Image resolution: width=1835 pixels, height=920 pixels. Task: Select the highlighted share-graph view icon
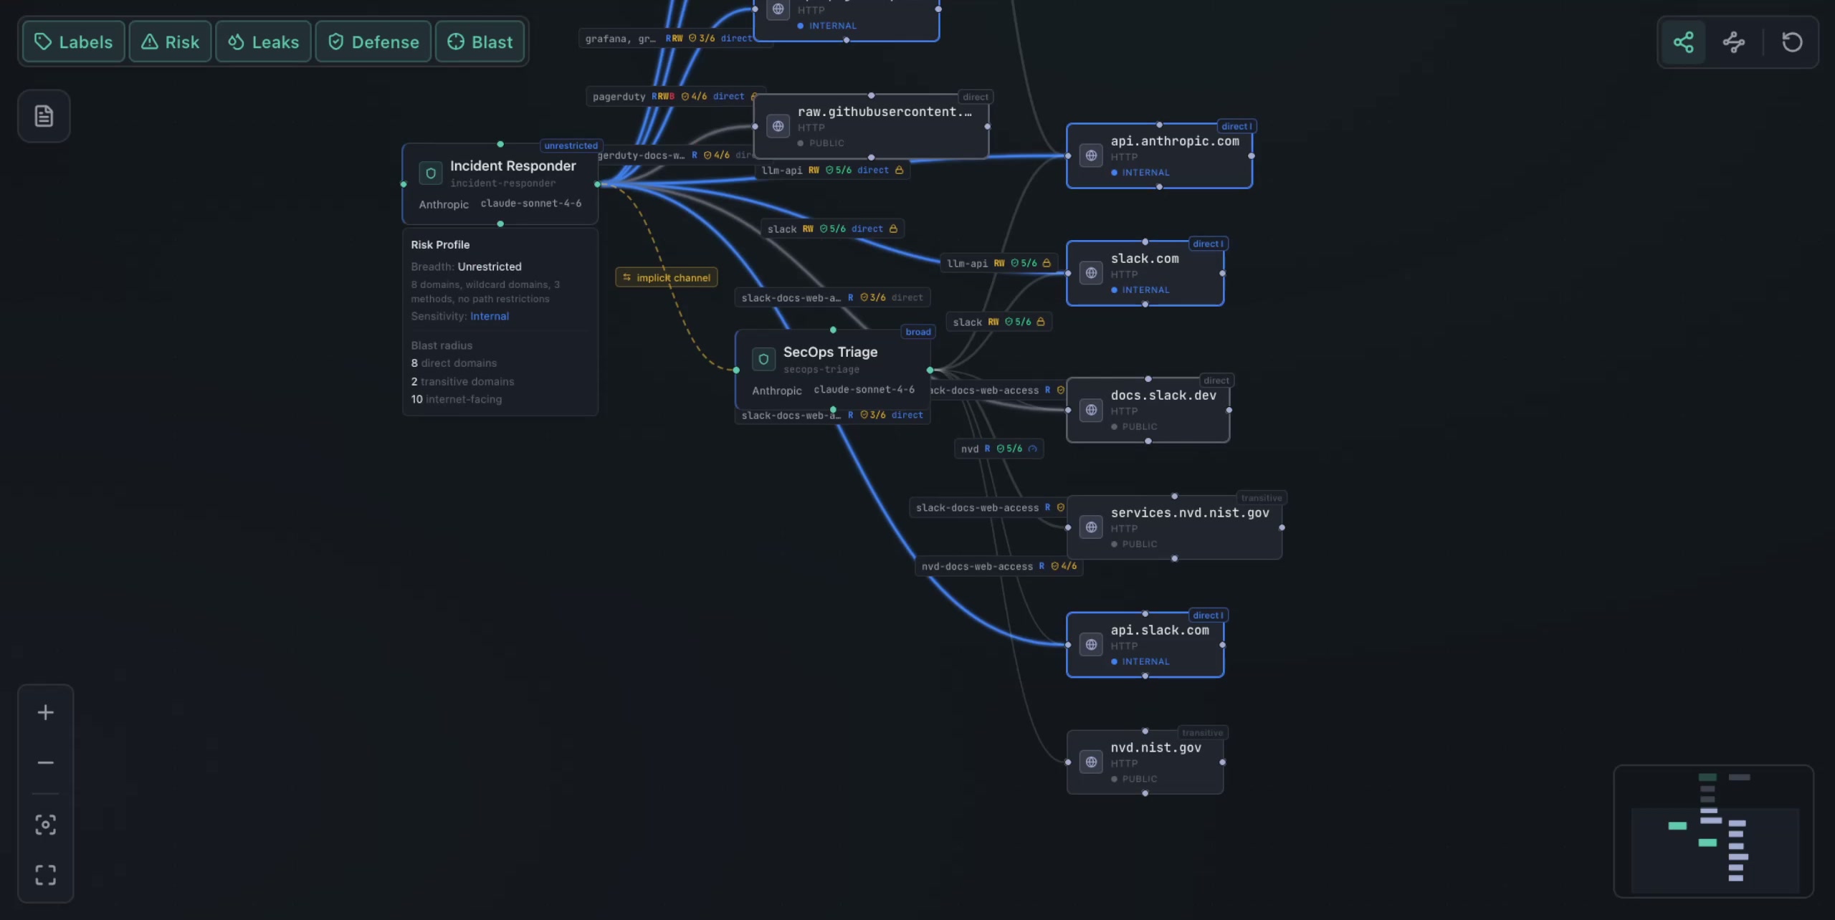click(1683, 42)
